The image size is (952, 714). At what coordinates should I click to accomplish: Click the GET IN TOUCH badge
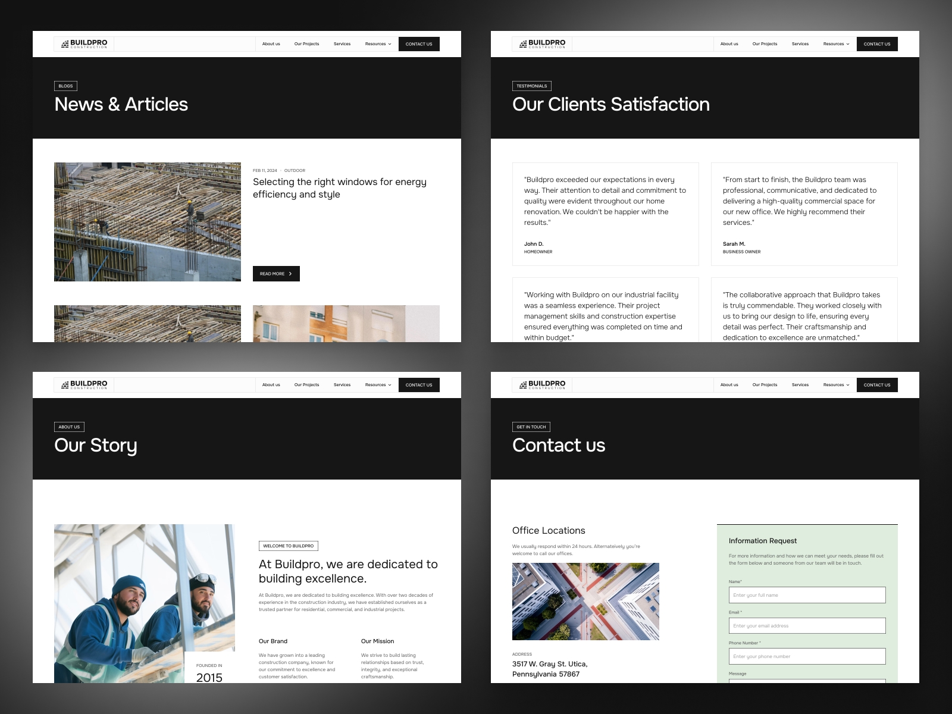point(531,427)
